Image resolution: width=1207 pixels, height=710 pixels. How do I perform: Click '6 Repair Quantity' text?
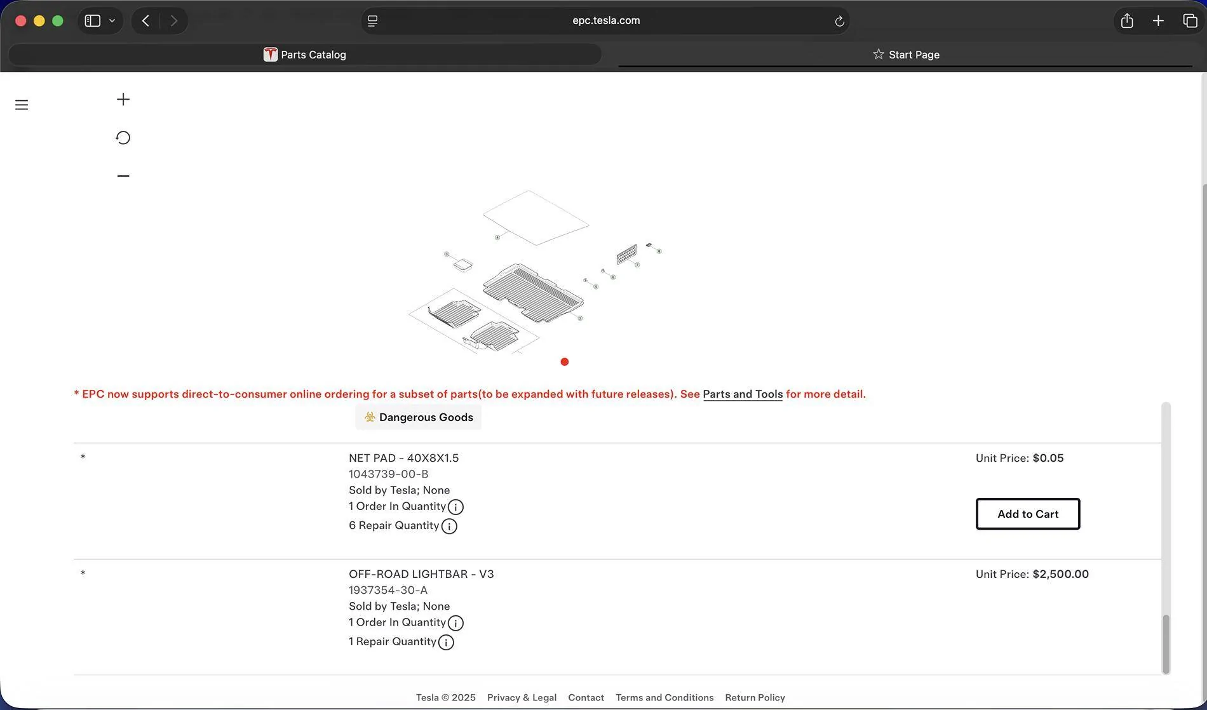point(394,525)
